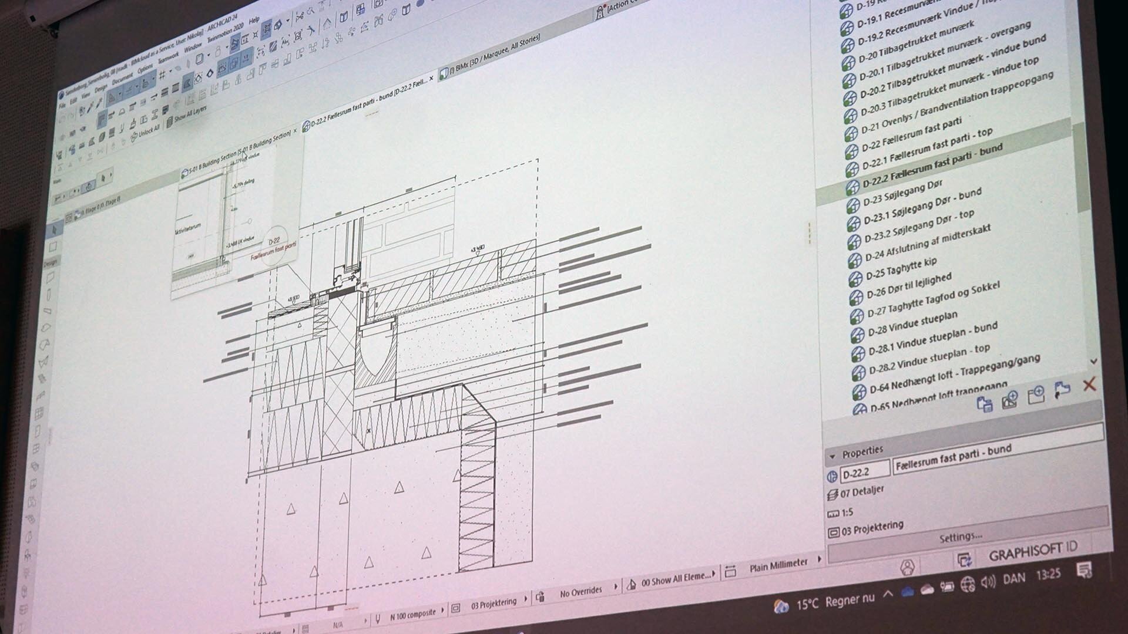Select the Marquee tool in toolbox

53,247
